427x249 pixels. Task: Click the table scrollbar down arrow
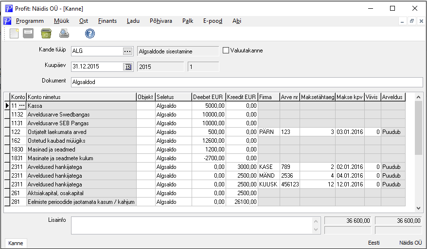[x=419, y=208]
